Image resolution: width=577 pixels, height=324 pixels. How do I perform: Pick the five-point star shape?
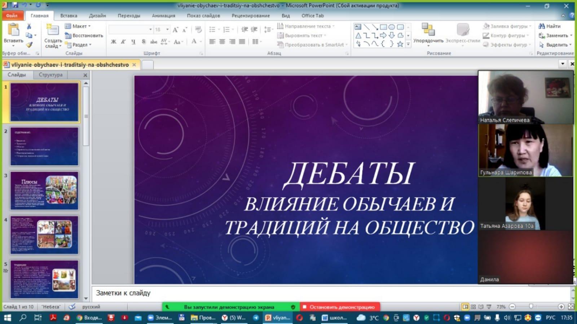400,44
